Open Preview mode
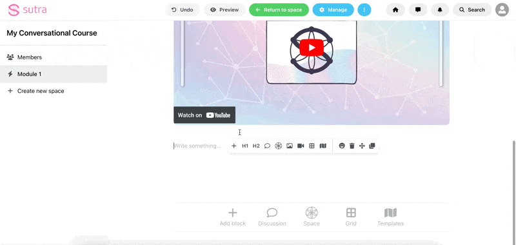Viewport: 516px width, 245px height. tap(224, 10)
